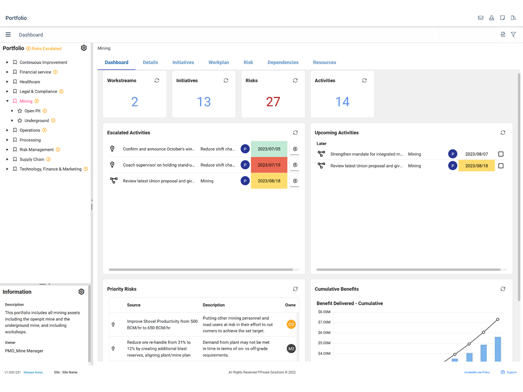Switch to the Risk tab
This screenshot has height=392, width=523.
click(x=248, y=62)
